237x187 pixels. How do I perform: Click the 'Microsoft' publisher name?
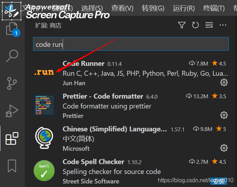(x=76, y=149)
